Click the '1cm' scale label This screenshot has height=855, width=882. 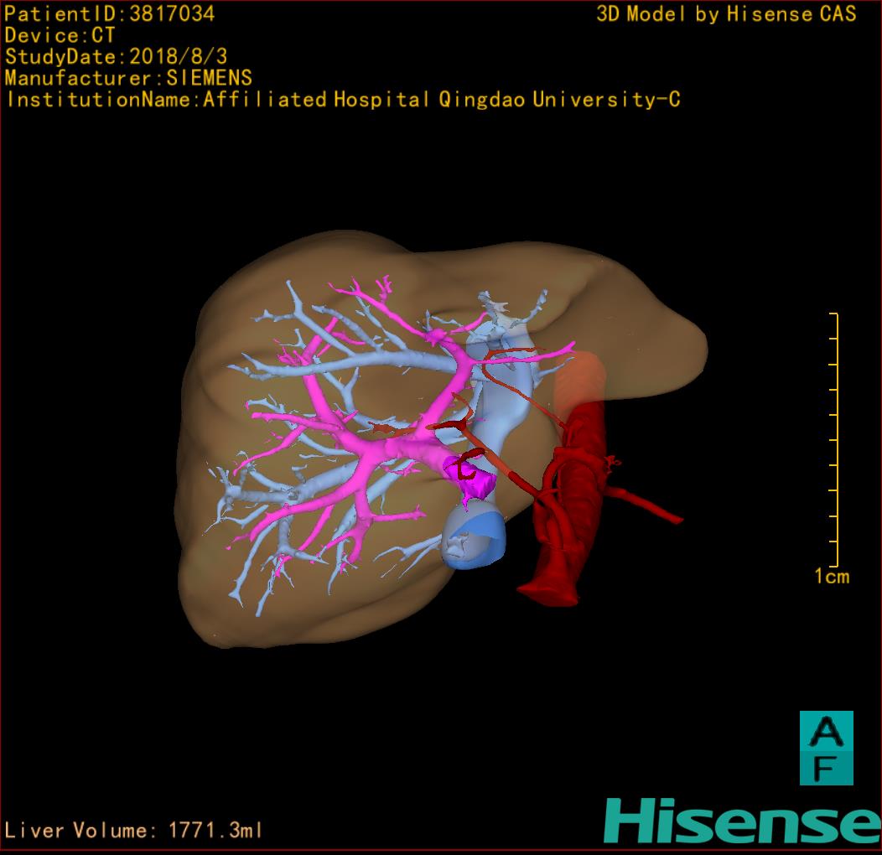(832, 576)
